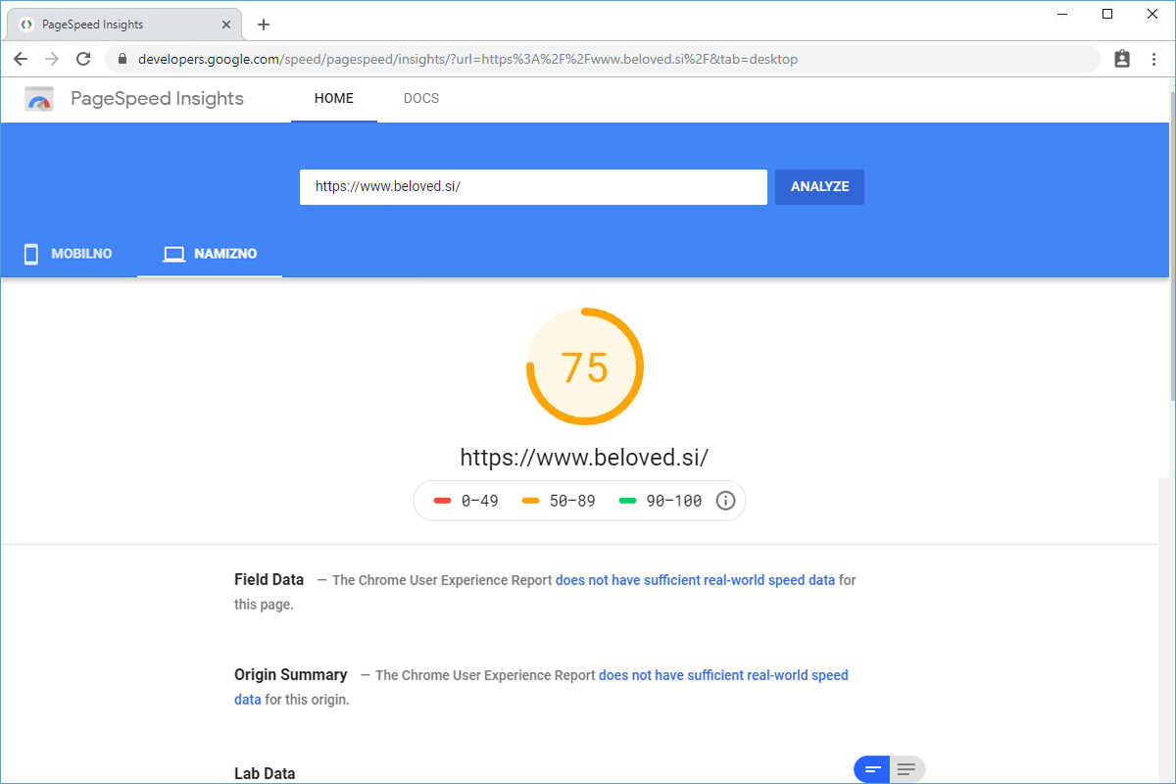This screenshot has height=784, width=1176.
Task: Open Field Data insufficient speed data link
Action: pos(695,580)
